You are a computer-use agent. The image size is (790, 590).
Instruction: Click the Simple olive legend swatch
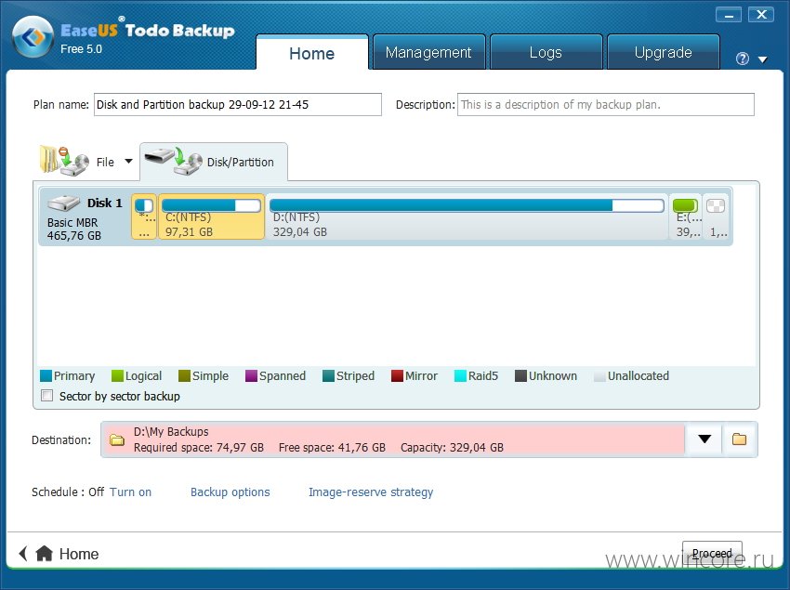[x=184, y=376]
